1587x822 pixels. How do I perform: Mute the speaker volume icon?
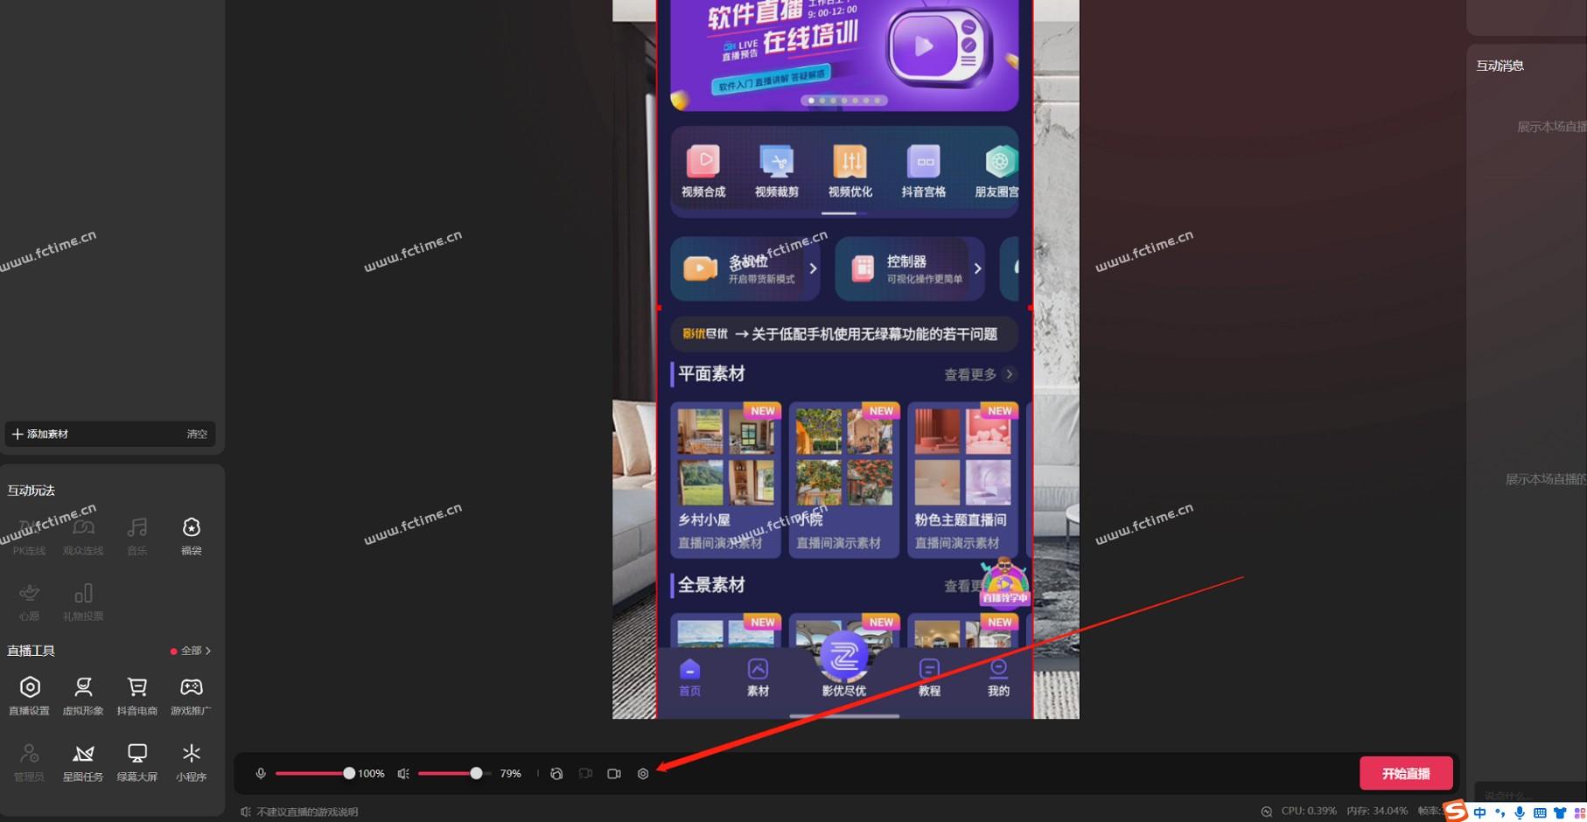pyautogui.click(x=403, y=774)
